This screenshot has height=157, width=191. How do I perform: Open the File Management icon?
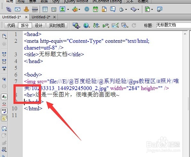[x=96, y=25]
